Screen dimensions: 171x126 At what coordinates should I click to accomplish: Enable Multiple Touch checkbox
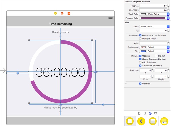point(140,39)
